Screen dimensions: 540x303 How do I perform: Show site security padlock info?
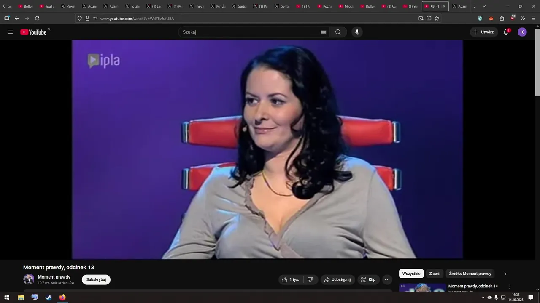(x=87, y=19)
